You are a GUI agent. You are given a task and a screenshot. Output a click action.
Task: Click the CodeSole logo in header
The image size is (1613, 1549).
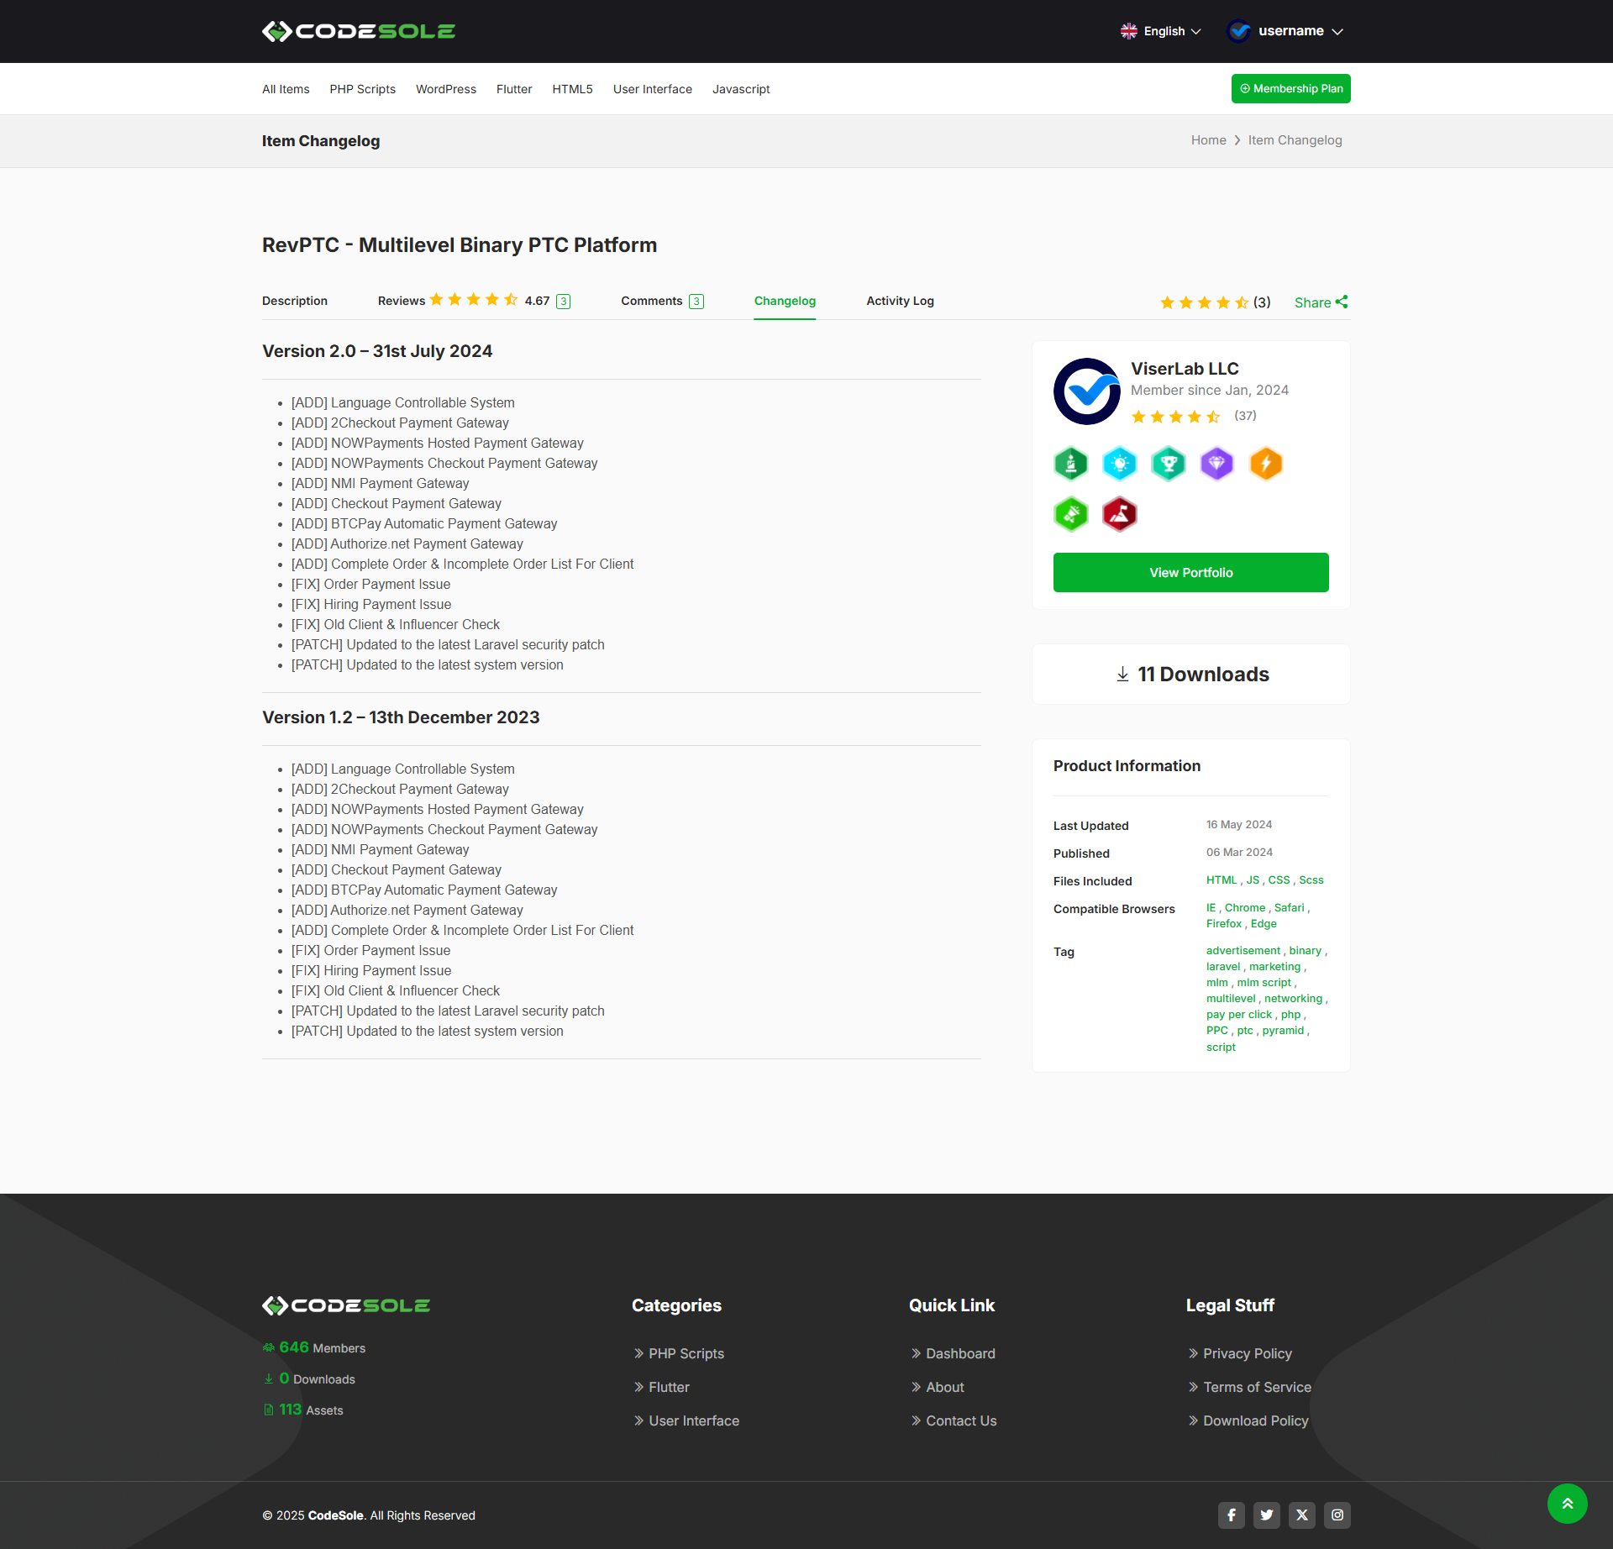[x=359, y=31]
